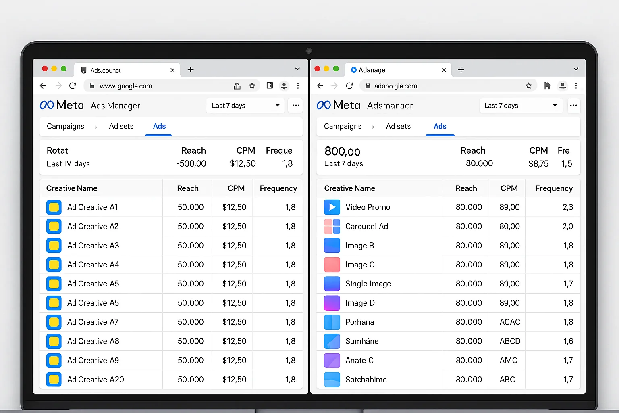Viewport: 619px width, 413px height.
Task: Click the profile icon in the left toolbar
Action: 284,86
